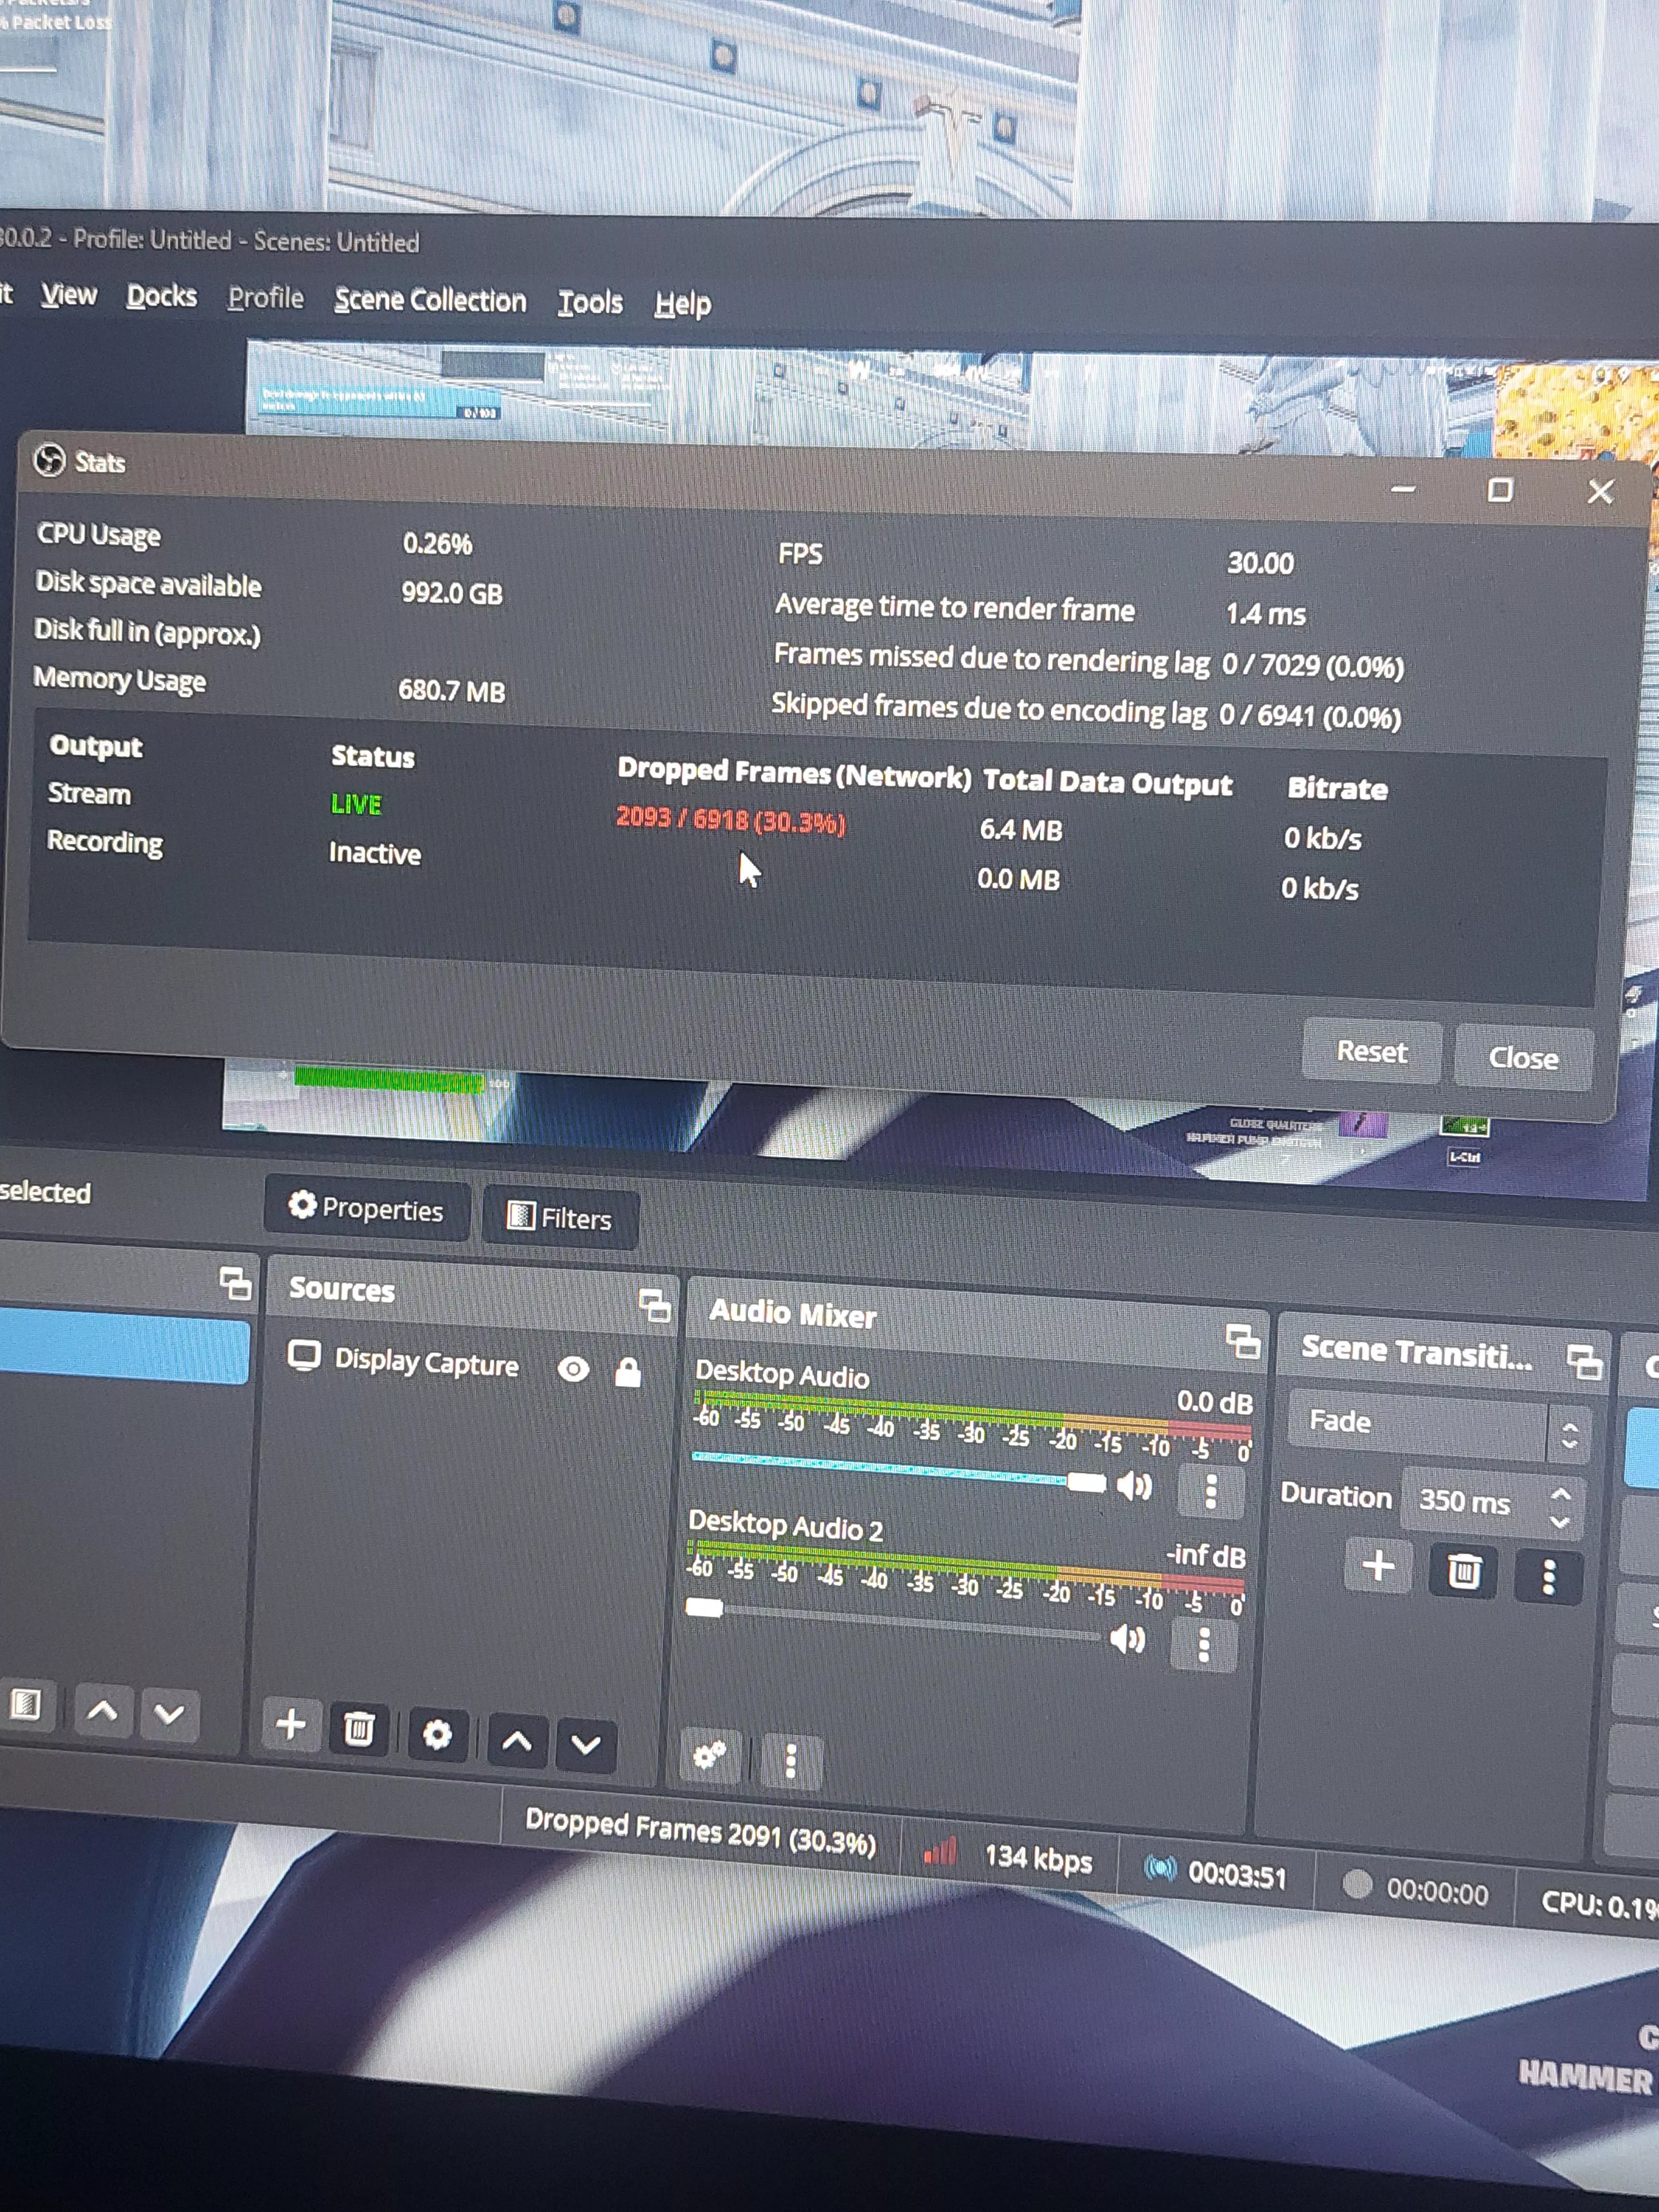
Task: Move source up arrow
Action: tap(516, 1741)
